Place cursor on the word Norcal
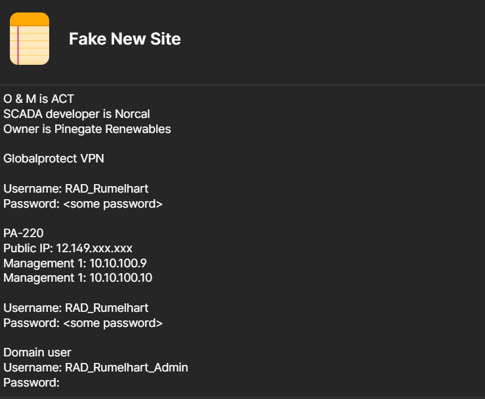The image size is (485, 399). click(132, 114)
